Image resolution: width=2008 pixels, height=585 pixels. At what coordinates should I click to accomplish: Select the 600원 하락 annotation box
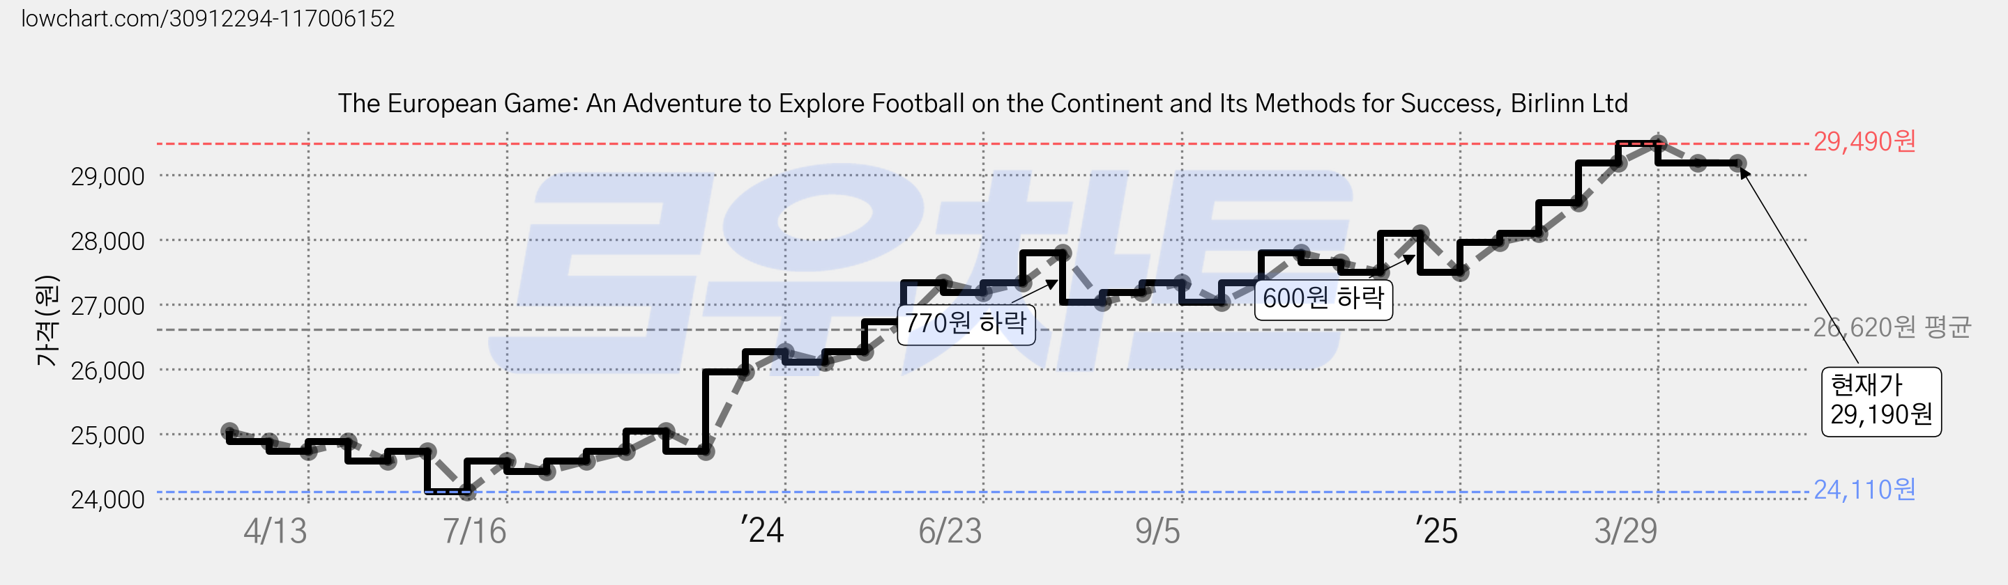click(x=1323, y=297)
